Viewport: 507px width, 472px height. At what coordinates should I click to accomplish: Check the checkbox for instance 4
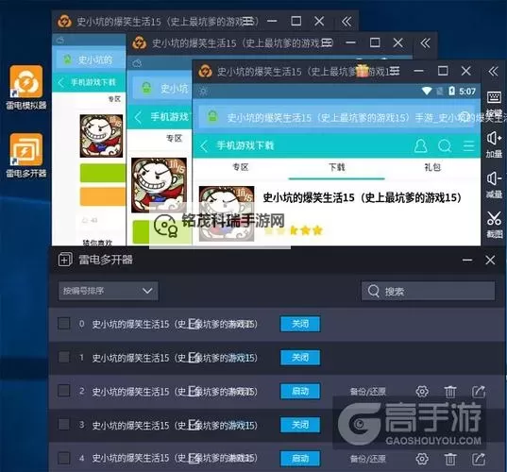click(x=63, y=458)
